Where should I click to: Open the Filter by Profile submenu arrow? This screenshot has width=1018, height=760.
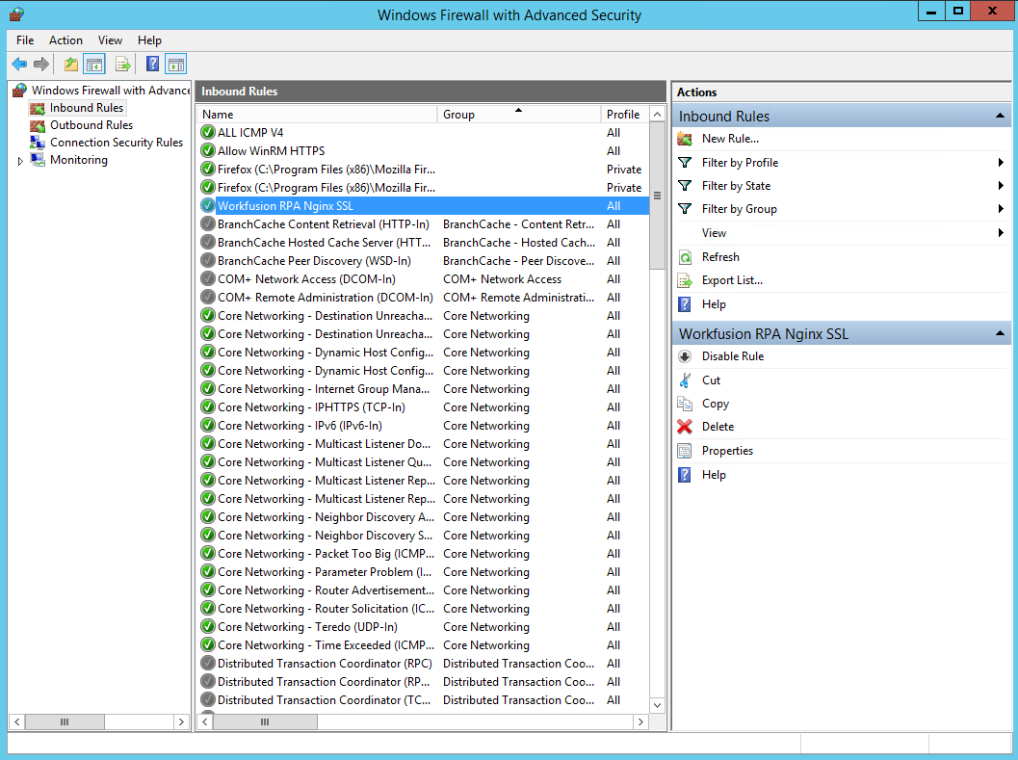click(x=1001, y=163)
